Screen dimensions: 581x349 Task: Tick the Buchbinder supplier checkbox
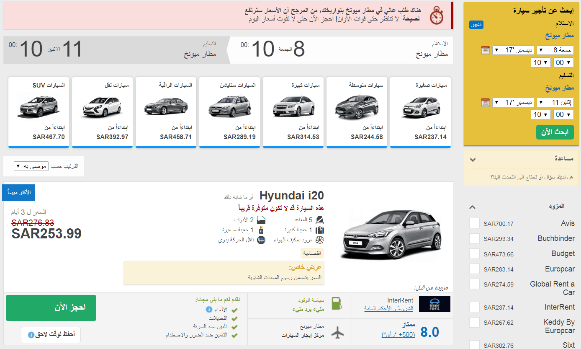point(474,238)
